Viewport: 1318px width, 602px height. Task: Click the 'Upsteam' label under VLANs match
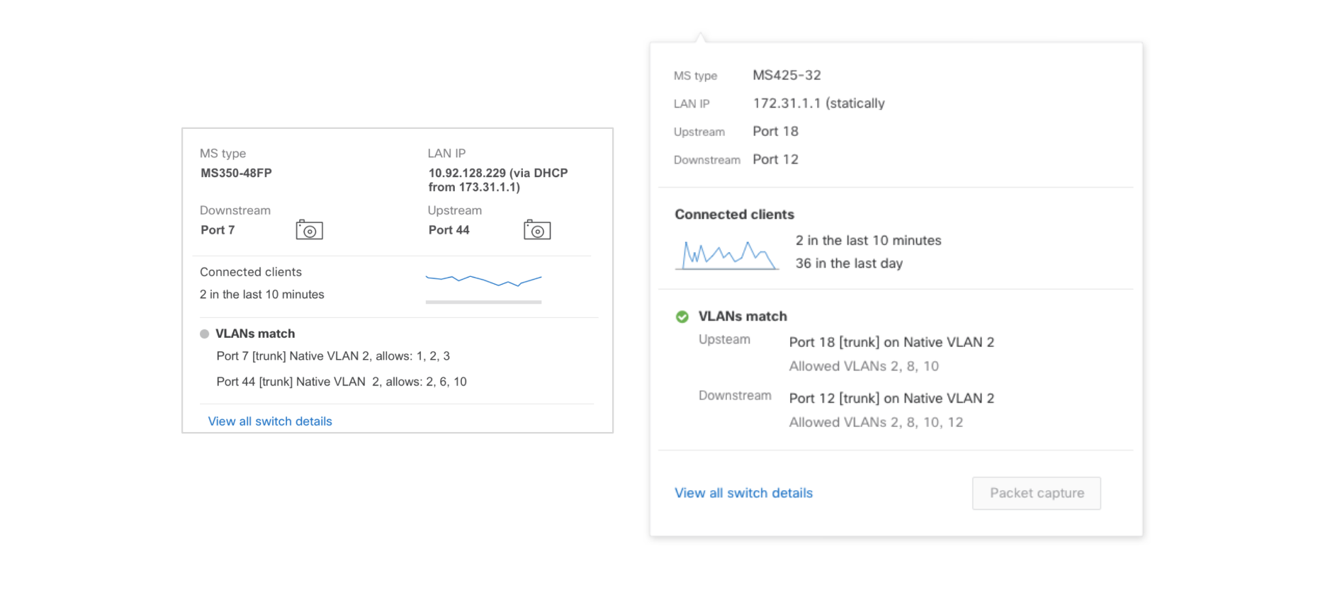pos(724,339)
